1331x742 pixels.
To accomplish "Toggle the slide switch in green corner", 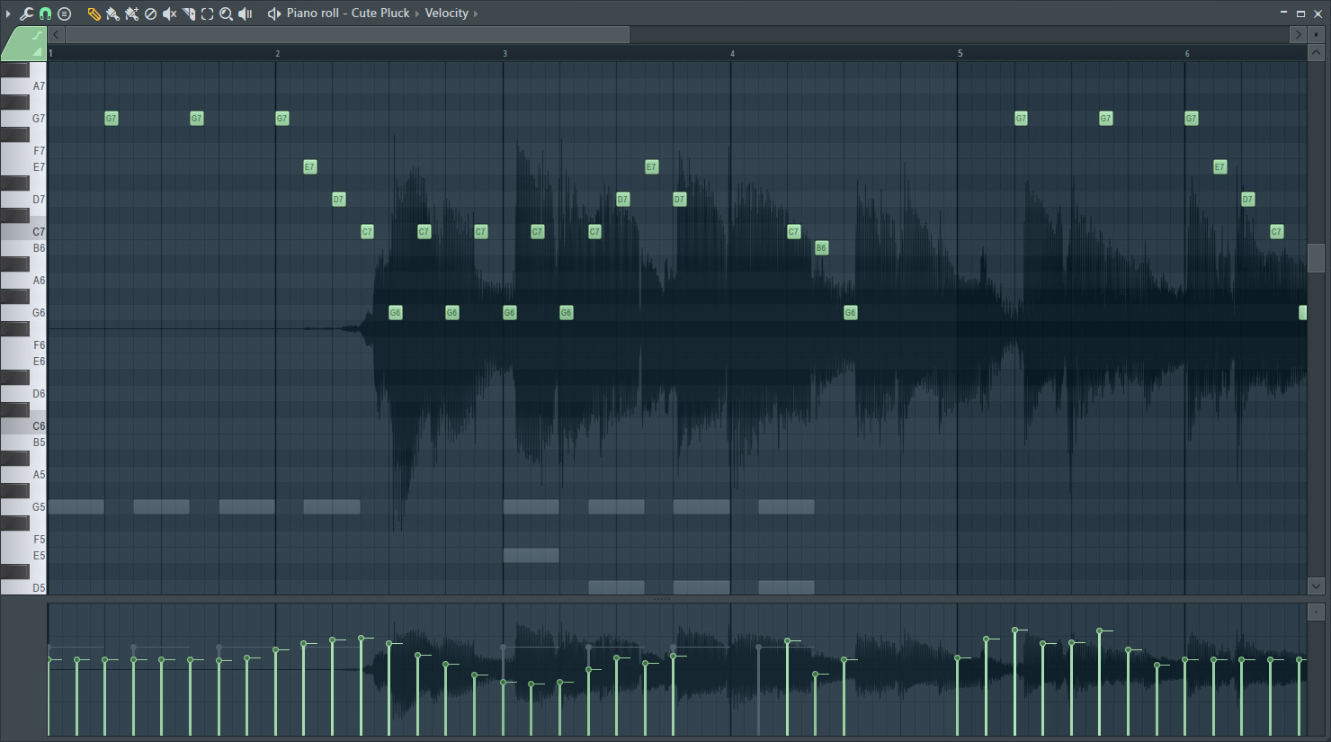I will click(37, 53).
